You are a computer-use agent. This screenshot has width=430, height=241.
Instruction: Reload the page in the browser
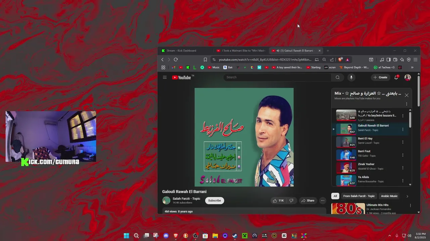(x=176, y=60)
